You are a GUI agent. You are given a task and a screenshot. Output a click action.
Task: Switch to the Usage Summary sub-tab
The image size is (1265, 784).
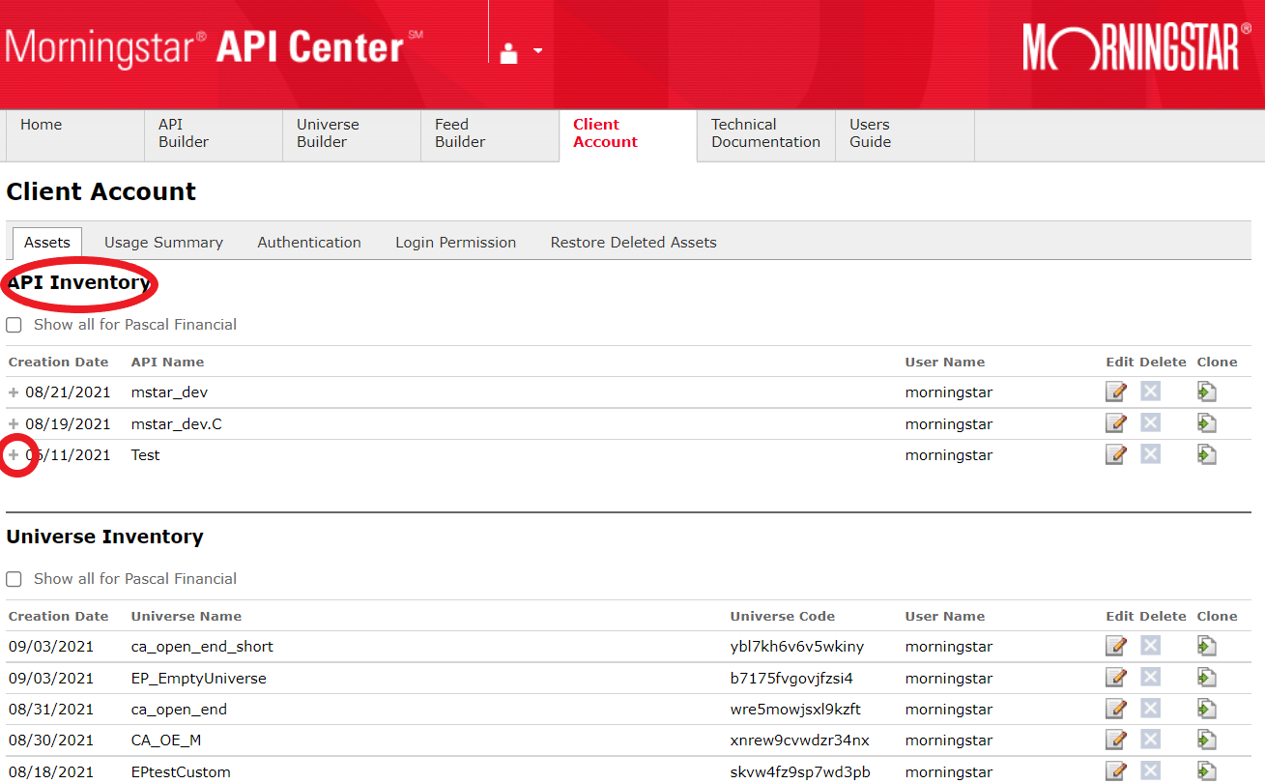click(163, 243)
